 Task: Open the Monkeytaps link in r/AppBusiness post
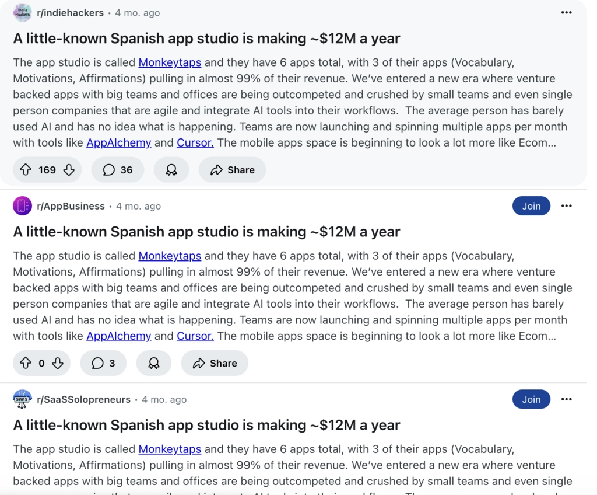[170, 256]
